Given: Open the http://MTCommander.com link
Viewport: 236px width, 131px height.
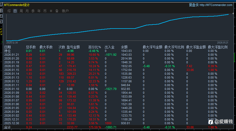Looking at the screenshot, I should (216, 5).
